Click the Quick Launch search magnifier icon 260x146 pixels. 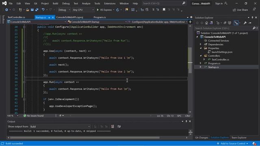pos(184,3)
